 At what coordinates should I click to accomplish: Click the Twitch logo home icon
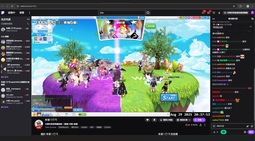(x=3, y=13)
